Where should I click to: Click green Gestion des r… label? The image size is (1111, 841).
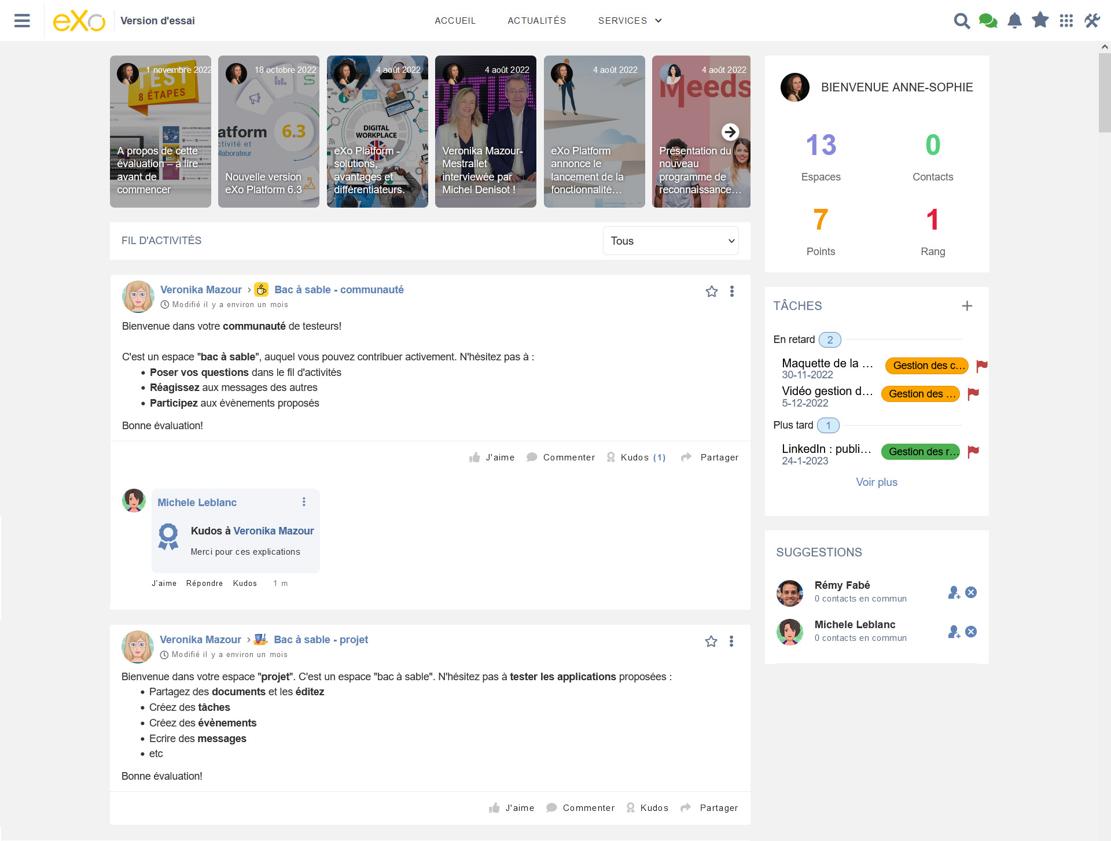(921, 452)
